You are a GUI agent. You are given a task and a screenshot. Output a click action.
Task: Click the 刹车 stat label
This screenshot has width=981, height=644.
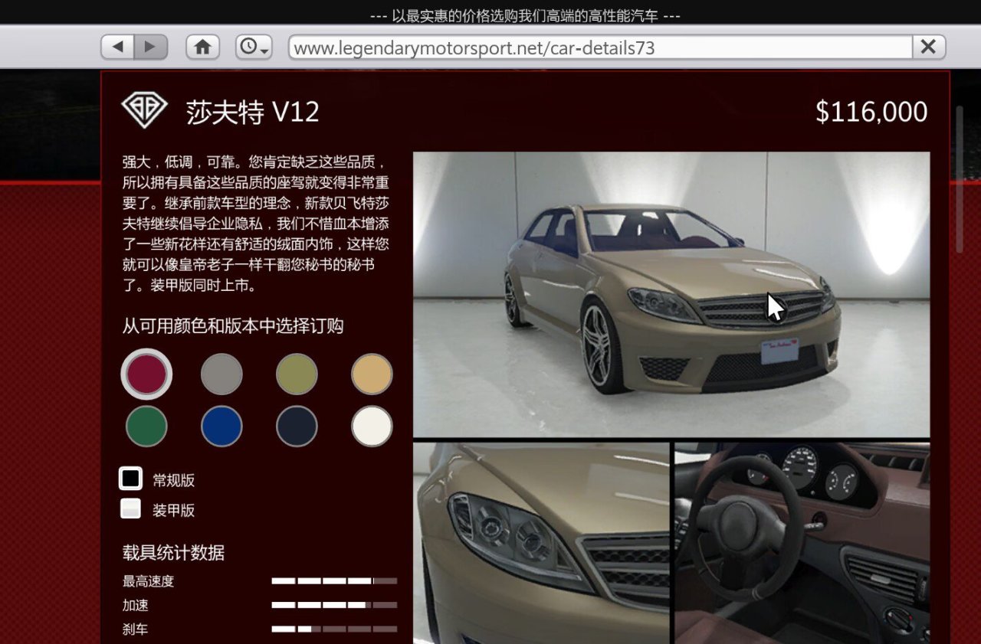(x=135, y=629)
